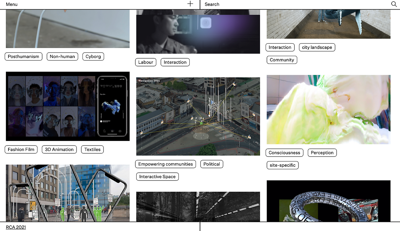Filter projects by Community tag
The width and height of the screenshot is (400, 231).
coord(282,60)
